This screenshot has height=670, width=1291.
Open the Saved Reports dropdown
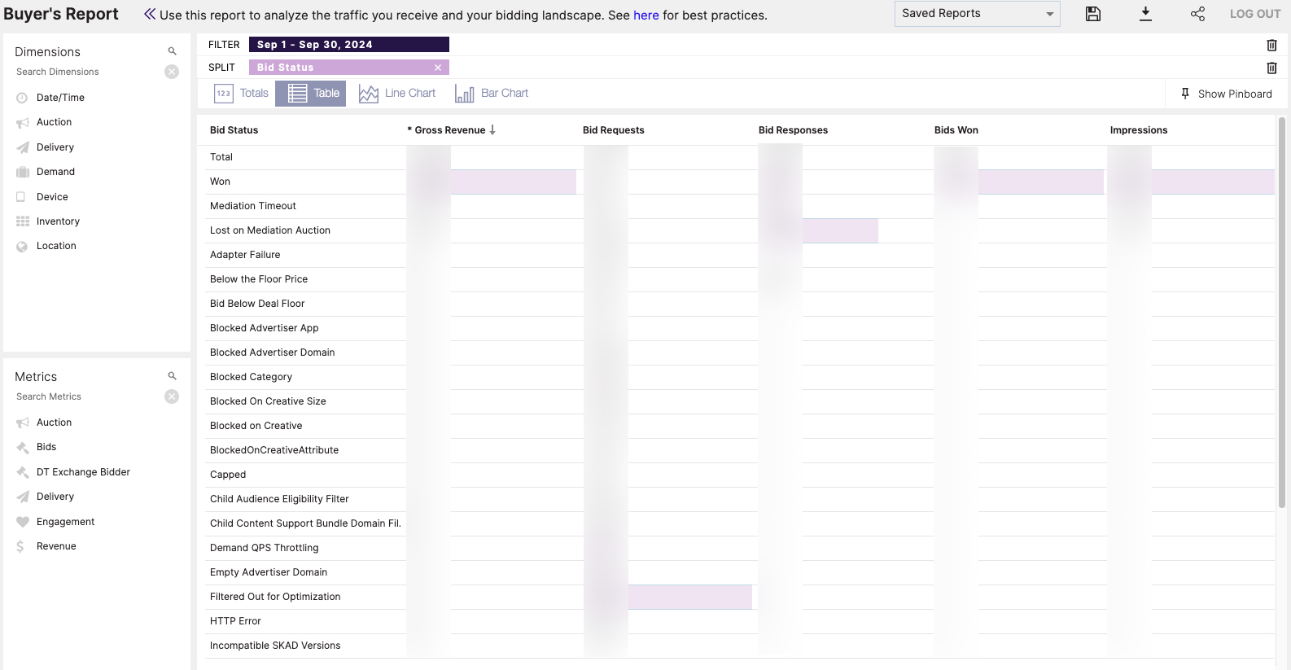tap(977, 14)
